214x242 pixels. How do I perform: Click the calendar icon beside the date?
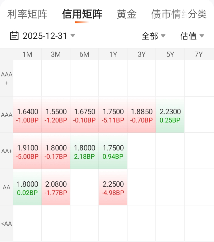tap(14, 36)
